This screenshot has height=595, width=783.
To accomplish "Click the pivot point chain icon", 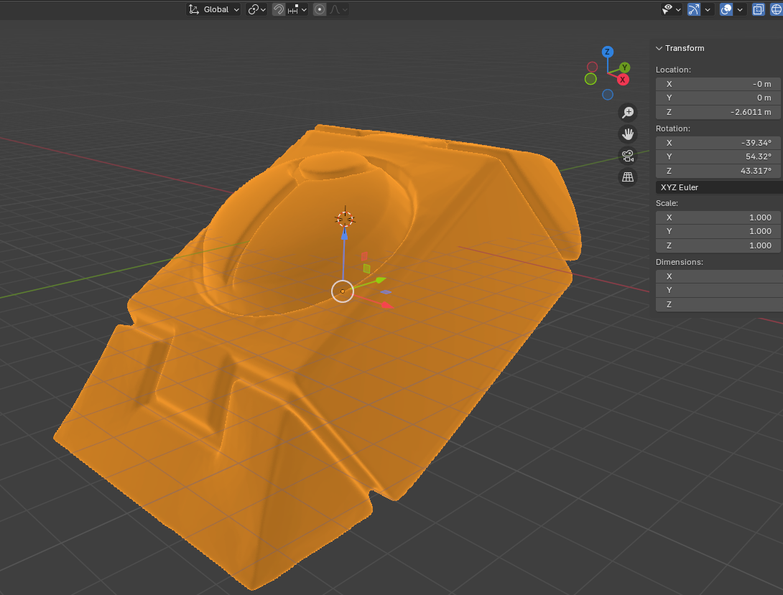I will 253,9.
